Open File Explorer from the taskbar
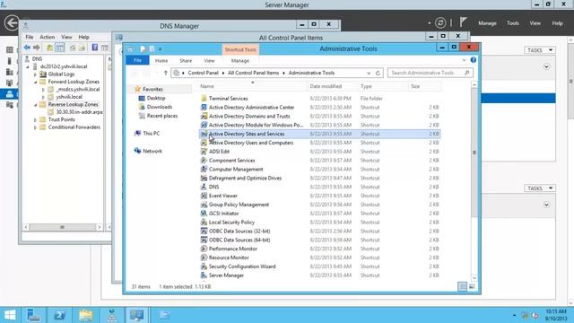The height and width of the screenshot is (323, 574). 86,315
